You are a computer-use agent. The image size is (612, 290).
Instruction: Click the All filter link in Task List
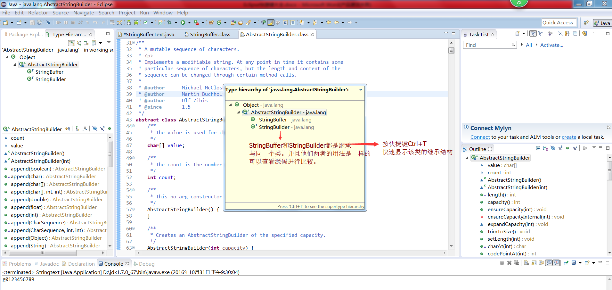coord(529,45)
